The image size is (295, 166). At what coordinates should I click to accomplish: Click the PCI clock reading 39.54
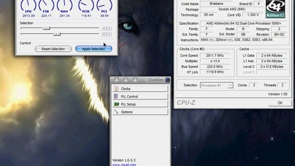point(104,16)
